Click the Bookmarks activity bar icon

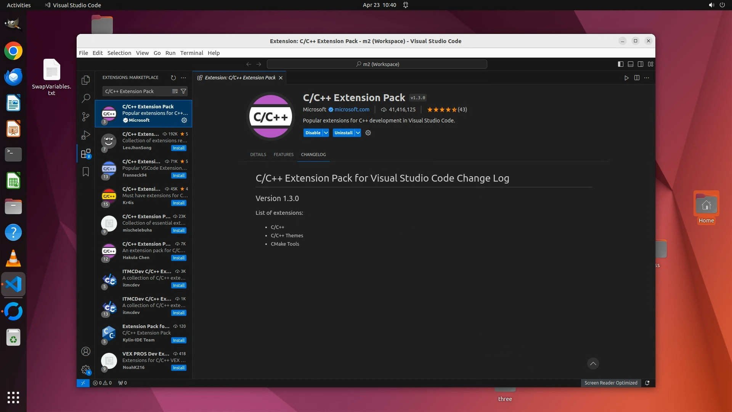tap(86, 172)
